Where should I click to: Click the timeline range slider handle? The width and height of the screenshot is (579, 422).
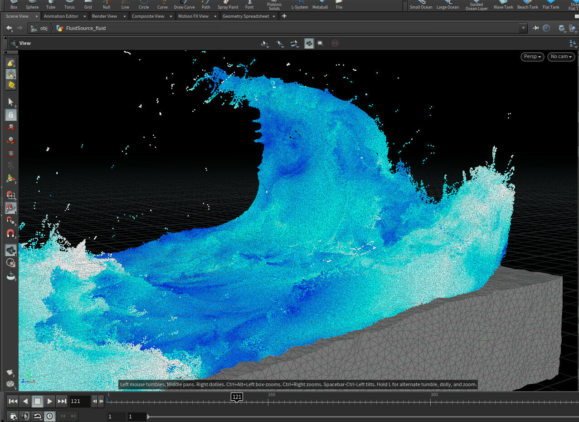coord(148,417)
